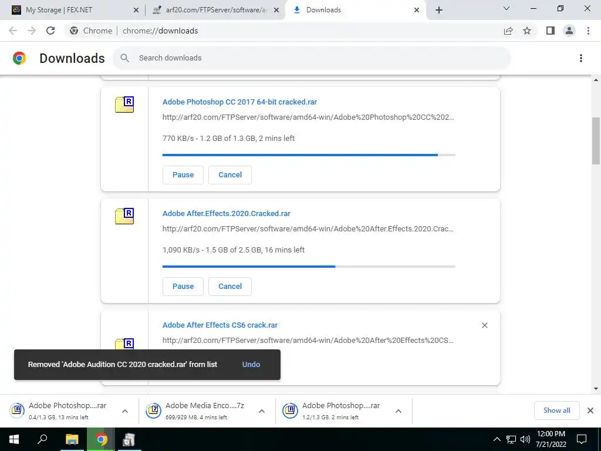Screen dimensions: 601x451
Task: Cancel the After.Effects.2020 download
Action: 230,287
